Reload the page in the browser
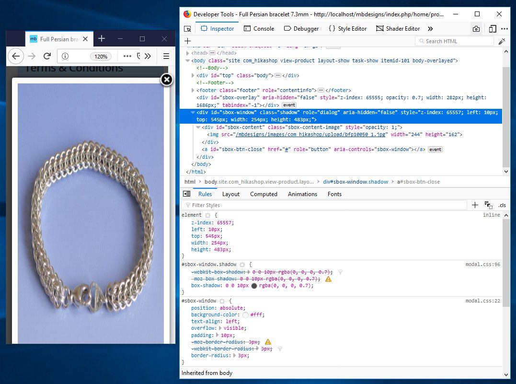Viewport: 516px width, 384px height. coord(47,56)
